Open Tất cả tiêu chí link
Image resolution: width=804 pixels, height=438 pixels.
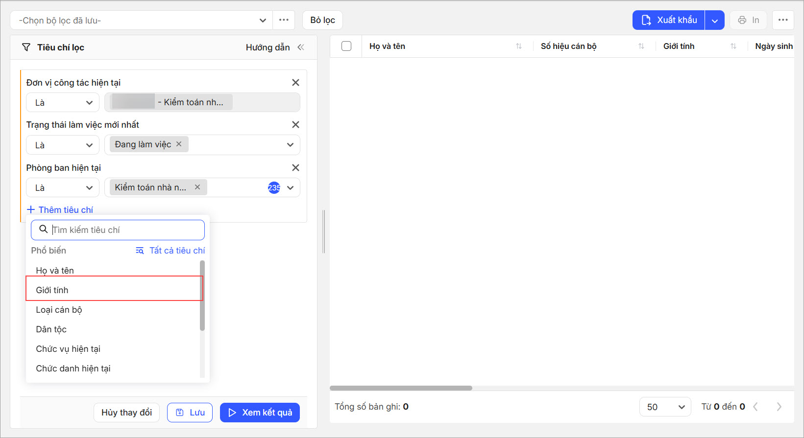click(171, 251)
